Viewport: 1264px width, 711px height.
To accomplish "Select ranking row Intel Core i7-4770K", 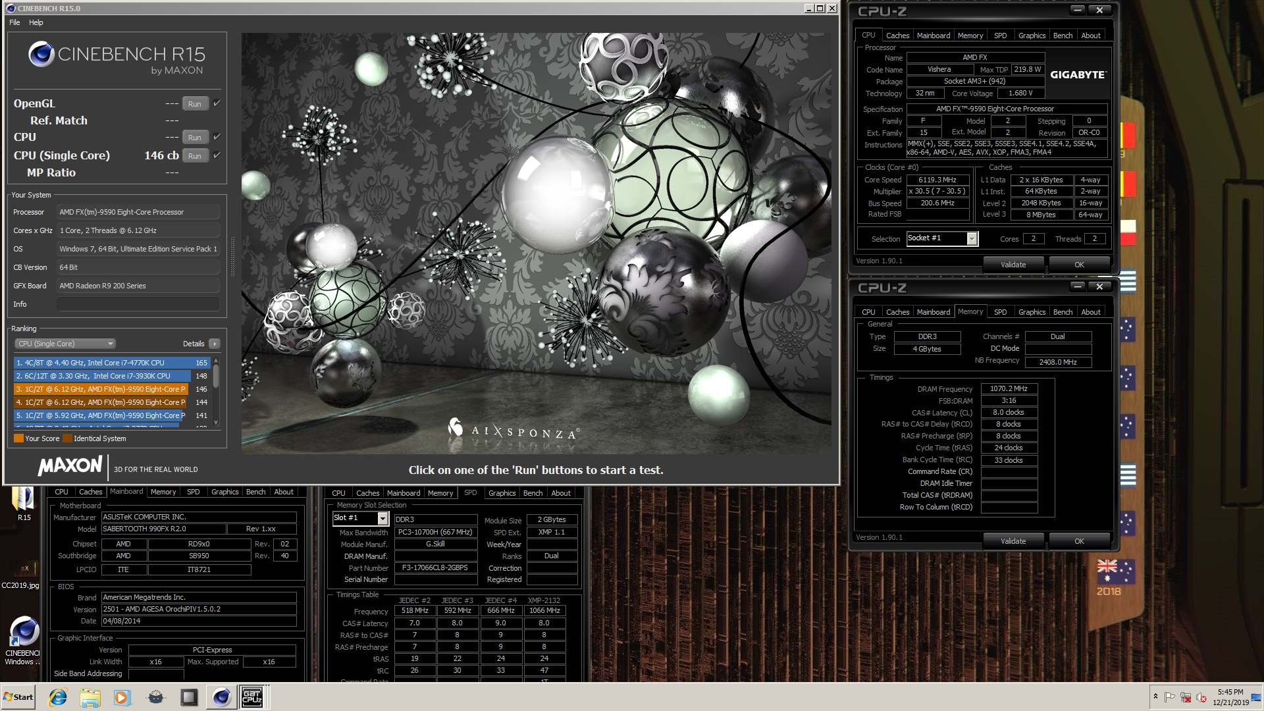I will (112, 363).
